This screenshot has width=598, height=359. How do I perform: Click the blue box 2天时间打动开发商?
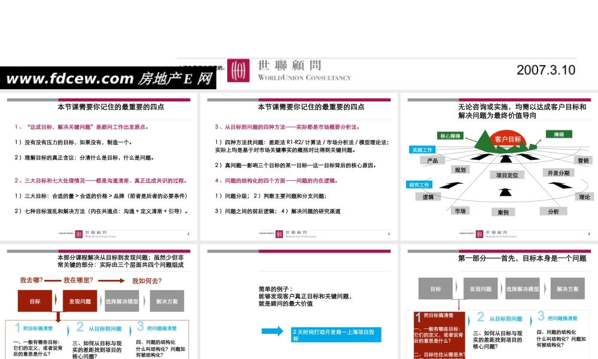[335, 334]
